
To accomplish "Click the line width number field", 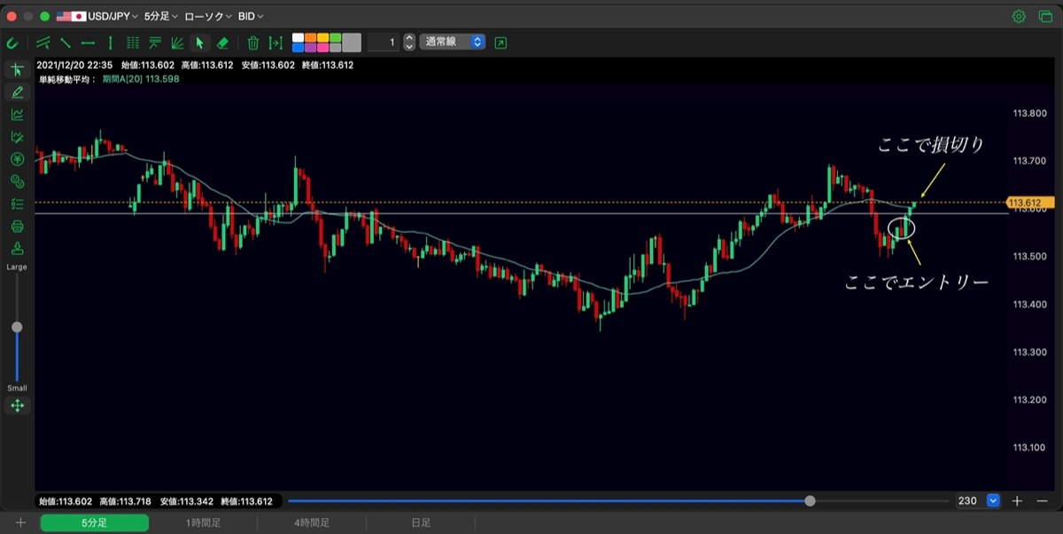I will pos(384,43).
